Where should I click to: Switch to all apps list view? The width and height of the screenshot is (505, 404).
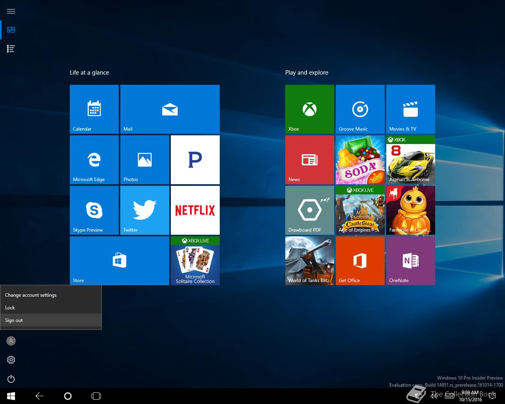(x=11, y=49)
